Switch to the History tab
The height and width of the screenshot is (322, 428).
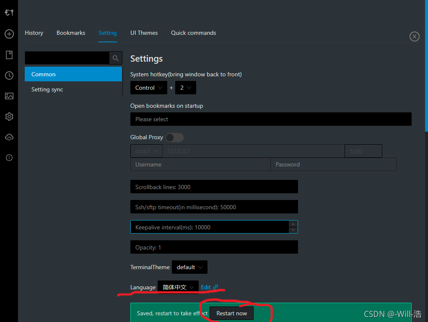(x=34, y=33)
